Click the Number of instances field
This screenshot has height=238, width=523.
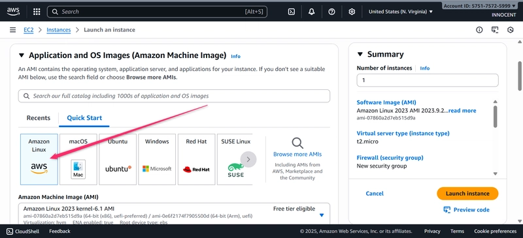pos(428,80)
